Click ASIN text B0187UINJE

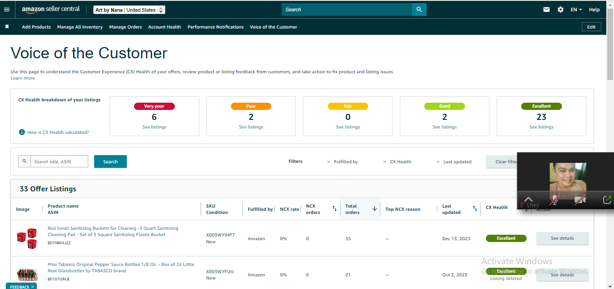[59, 279]
